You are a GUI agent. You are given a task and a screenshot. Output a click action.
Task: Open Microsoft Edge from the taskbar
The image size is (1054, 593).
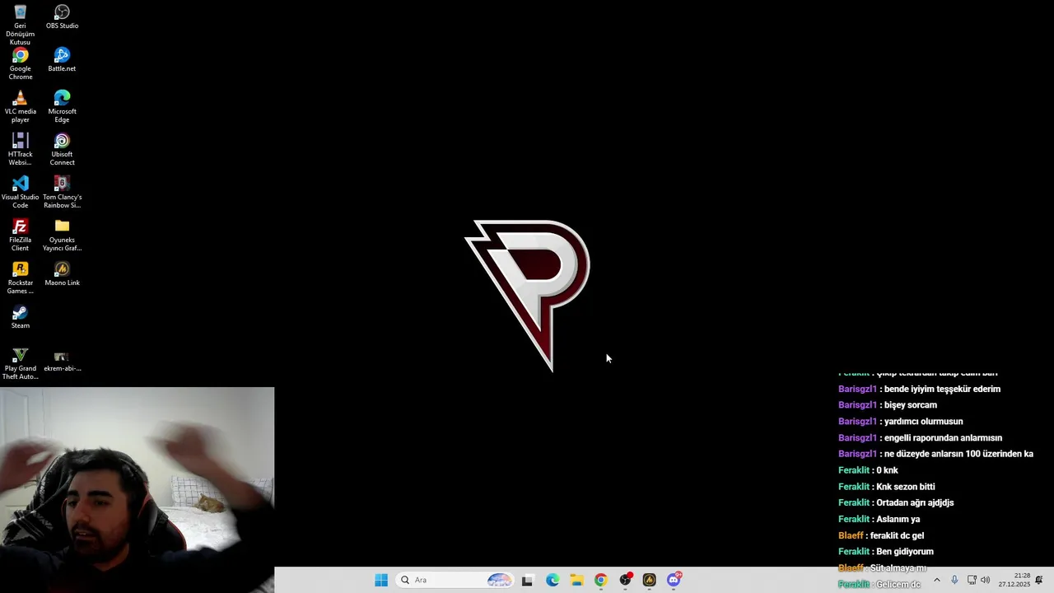point(553,580)
